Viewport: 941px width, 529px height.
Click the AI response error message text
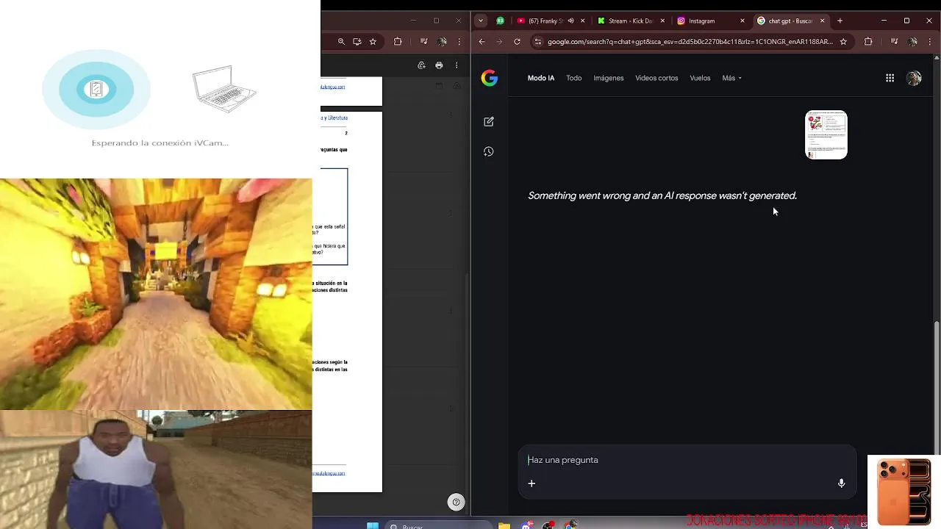662,195
